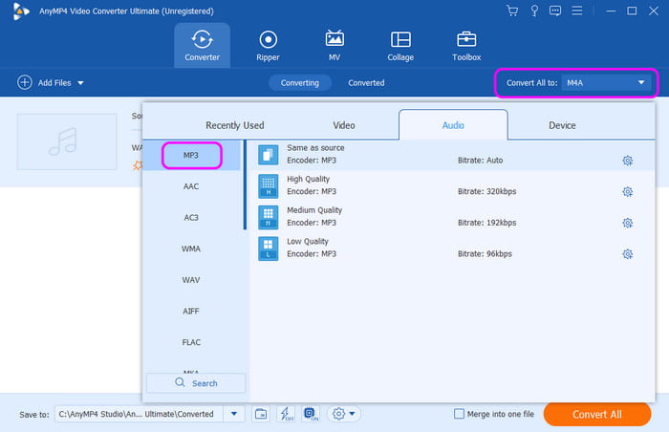Expand the Add Files dropdown arrow

tap(80, 83)
